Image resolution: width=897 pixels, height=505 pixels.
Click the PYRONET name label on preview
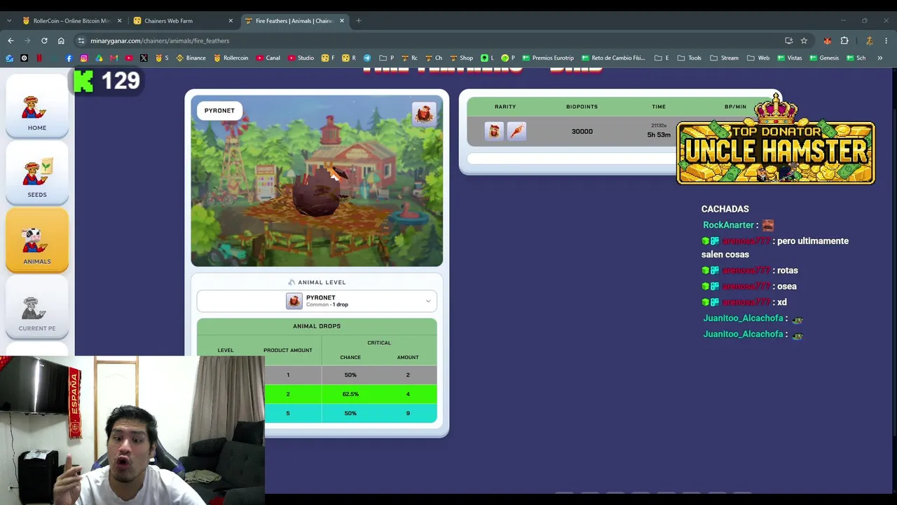(219, 111)
